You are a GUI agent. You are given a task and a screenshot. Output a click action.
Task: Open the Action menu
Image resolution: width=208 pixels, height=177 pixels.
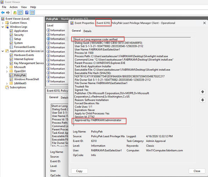click(x=13, y=7)
